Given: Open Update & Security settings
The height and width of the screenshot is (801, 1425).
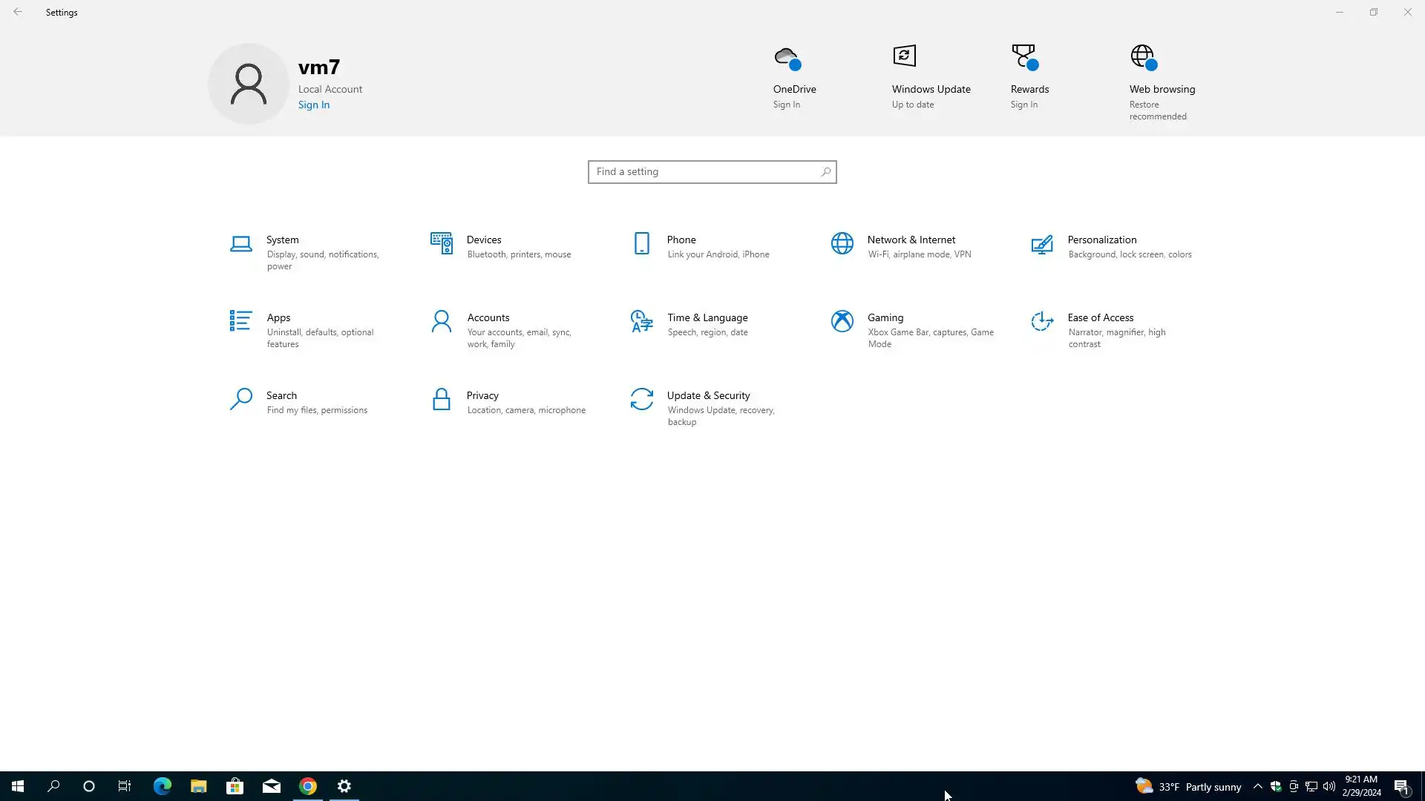Looking at the screenshot, I should pos(707,396).
